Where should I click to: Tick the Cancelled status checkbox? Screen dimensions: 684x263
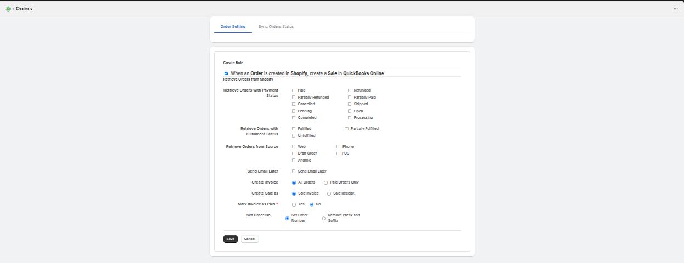[x=294, y=104]
